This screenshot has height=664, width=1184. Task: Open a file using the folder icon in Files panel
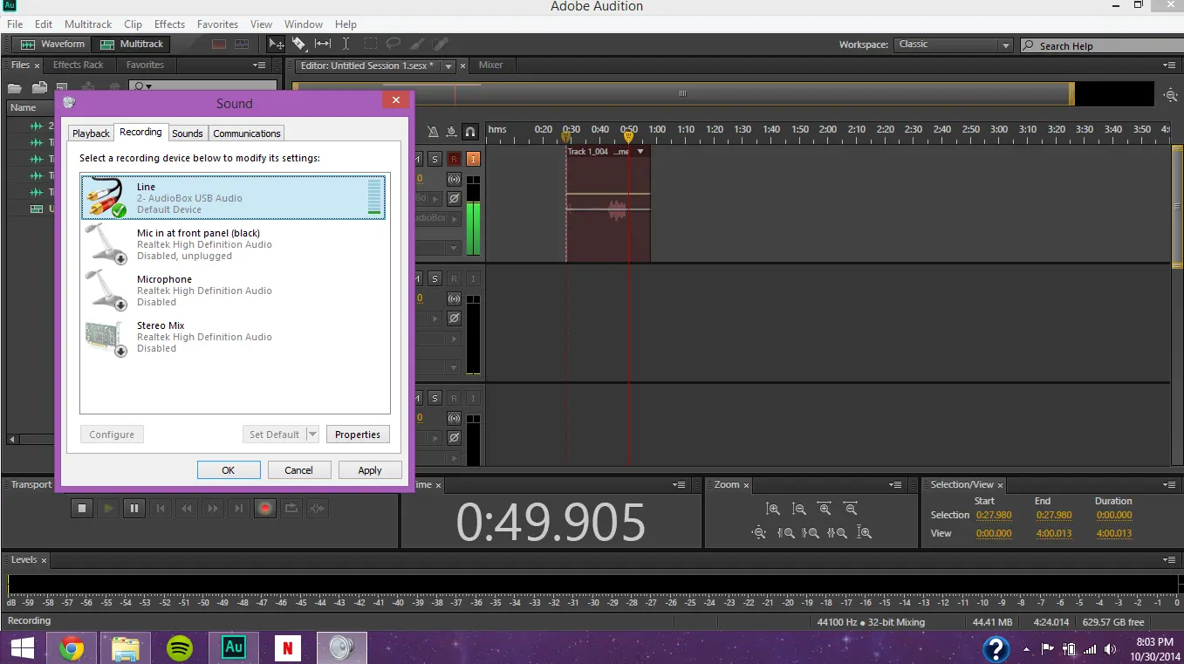[15, 87]
